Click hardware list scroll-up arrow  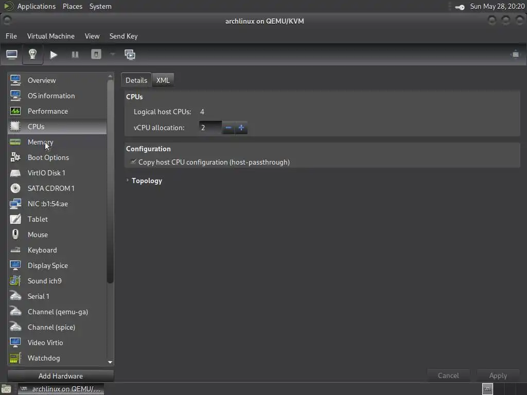pyautogui.click(x=110, y=76)
